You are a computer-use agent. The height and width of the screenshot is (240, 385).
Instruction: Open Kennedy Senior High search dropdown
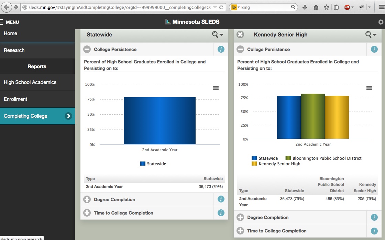(371, 35)
